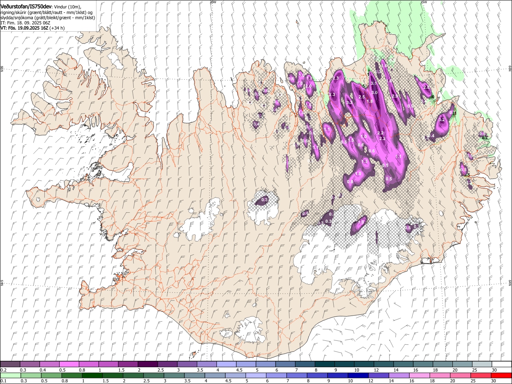
Task: Pick the 4.5–5 swatch in snow legend
Action: (x=246, y=364)
